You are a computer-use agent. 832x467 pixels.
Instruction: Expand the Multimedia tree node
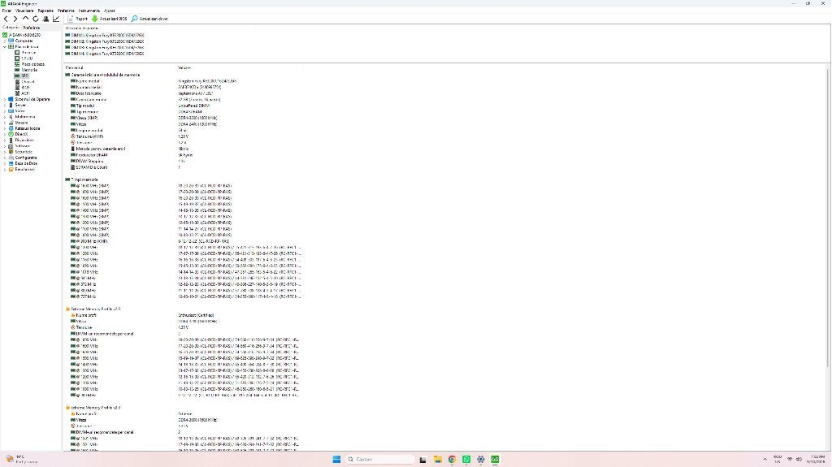coord(5,117)
